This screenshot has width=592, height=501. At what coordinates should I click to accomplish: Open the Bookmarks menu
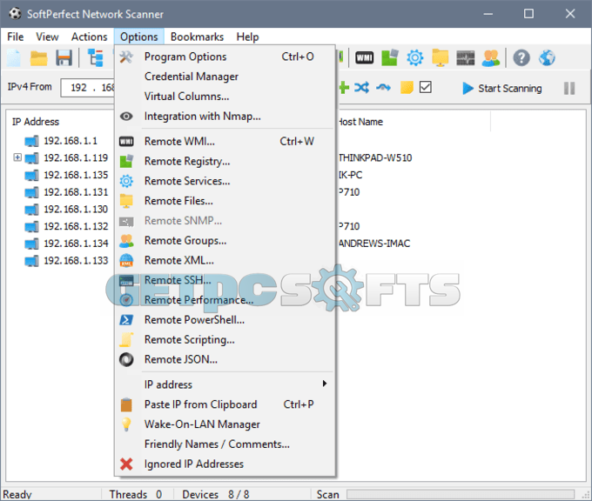point(197,37)
